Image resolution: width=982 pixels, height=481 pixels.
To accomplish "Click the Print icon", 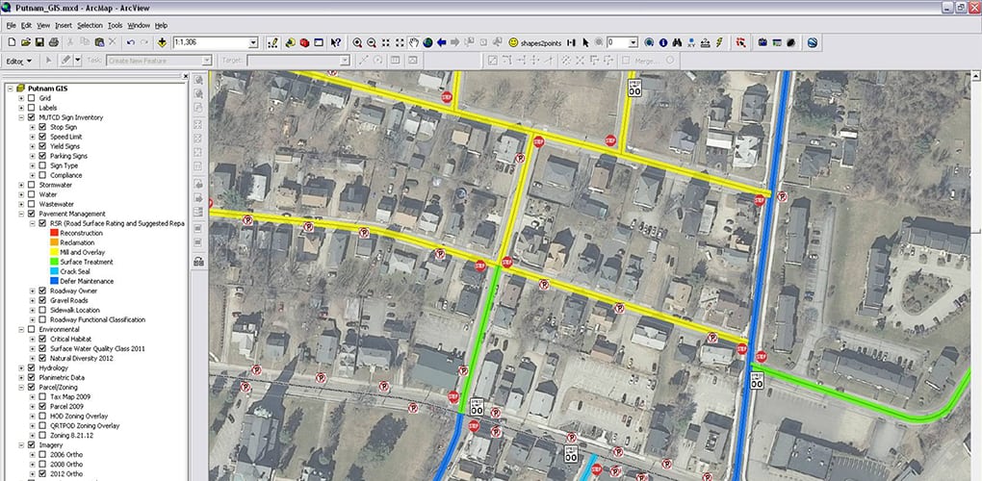I will tap(53, 42).
